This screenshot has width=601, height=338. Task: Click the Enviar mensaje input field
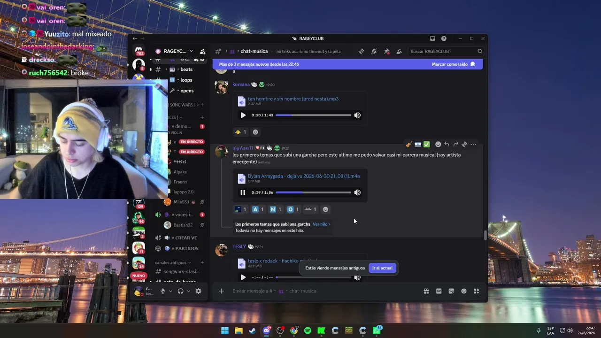point(324,291)
